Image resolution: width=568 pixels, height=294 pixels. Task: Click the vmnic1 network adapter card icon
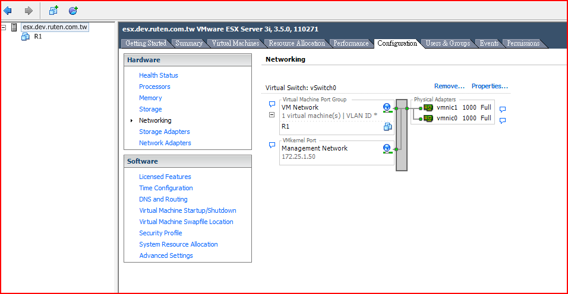428,108
